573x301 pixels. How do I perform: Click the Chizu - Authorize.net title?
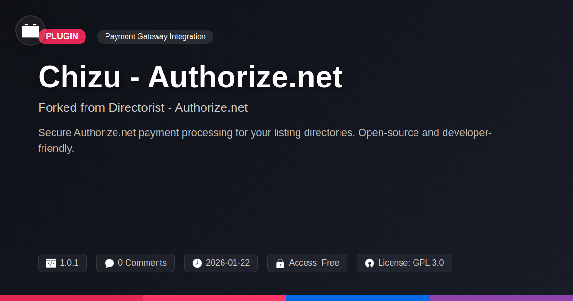tap(191, 77)
